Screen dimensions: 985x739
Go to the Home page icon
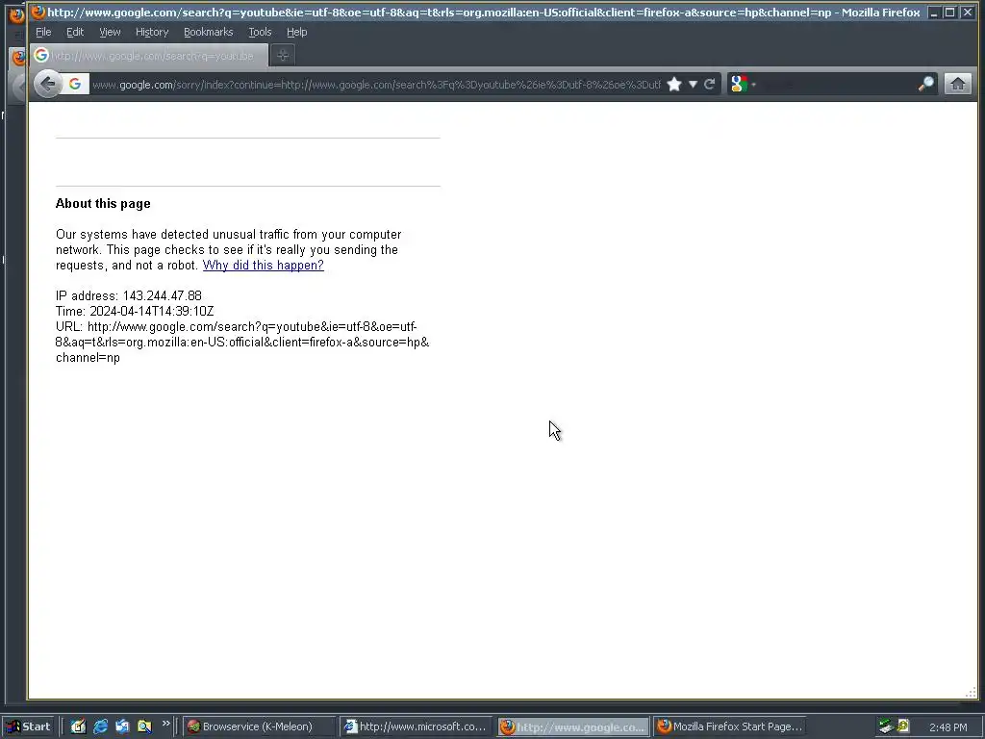pyautogui.click(x=958, y=84)
